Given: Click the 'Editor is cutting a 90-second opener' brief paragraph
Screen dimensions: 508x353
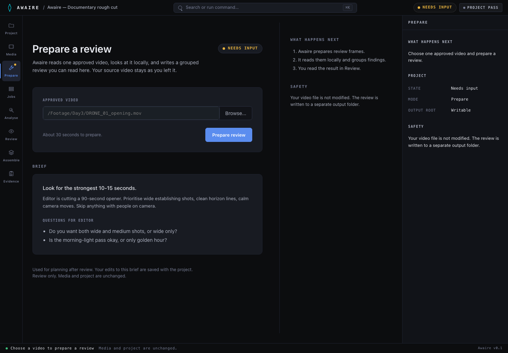Looking at the screenshot, I should coord(146,202).
